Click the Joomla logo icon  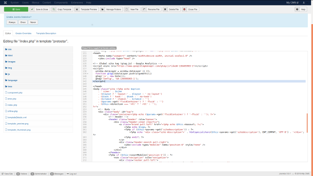[x=5, y=3]
